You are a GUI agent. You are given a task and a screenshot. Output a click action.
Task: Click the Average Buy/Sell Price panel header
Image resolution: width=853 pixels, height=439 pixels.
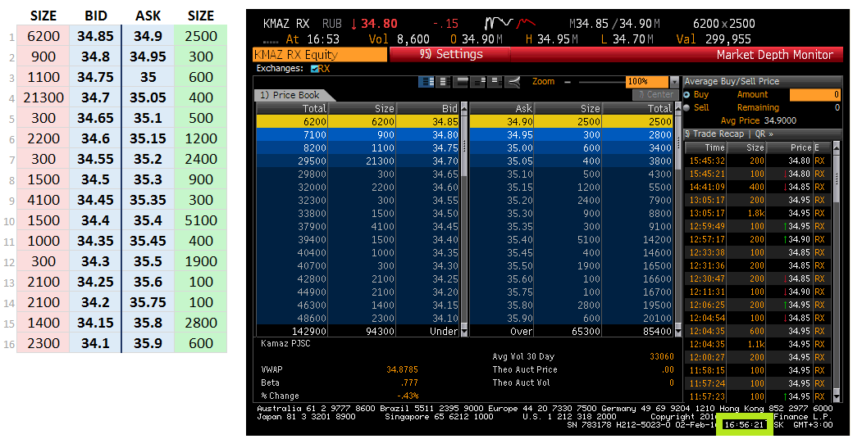click(762, 81)
